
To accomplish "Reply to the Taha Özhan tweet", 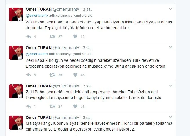I will [x=29, y=106].
